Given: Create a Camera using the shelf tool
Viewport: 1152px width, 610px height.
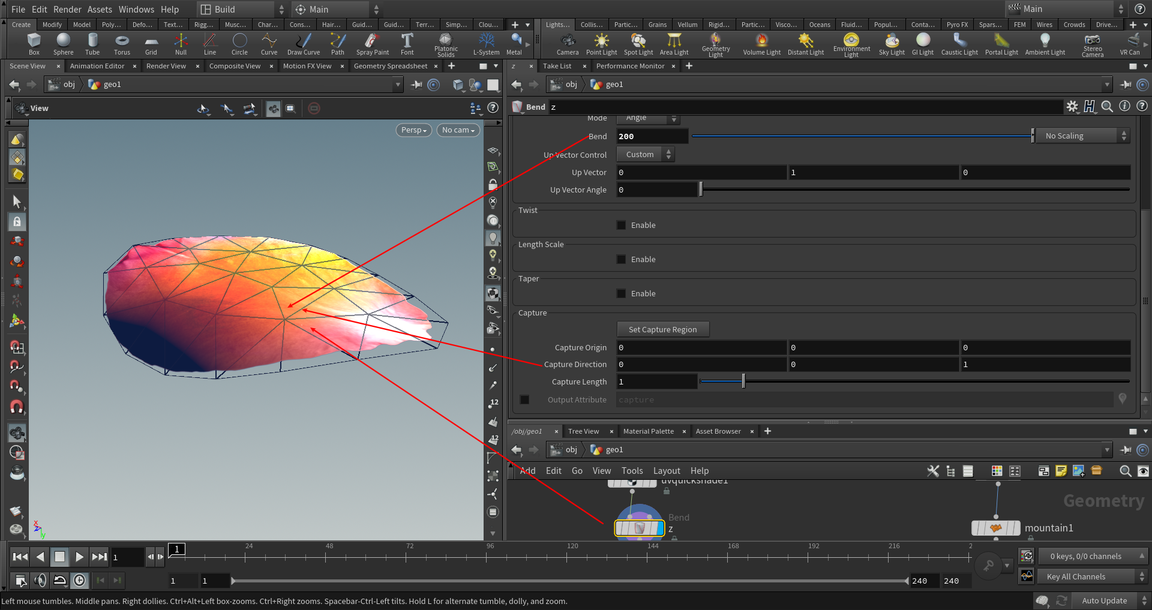Looking at the screenshot, I should click(567, 42).
